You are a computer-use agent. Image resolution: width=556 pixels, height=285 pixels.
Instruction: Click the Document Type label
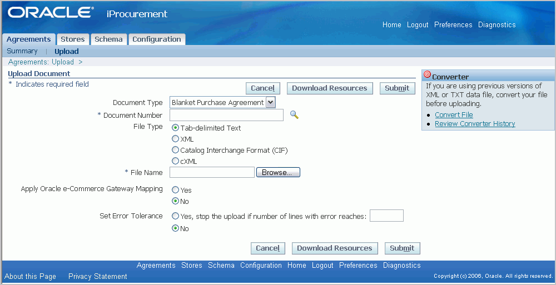click(x=137, y=102)
